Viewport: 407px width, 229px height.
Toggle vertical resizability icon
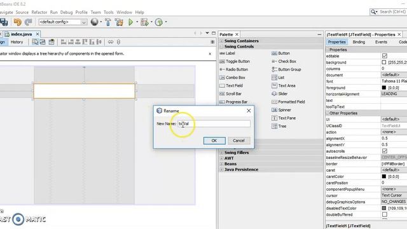[x=119, y=42]
